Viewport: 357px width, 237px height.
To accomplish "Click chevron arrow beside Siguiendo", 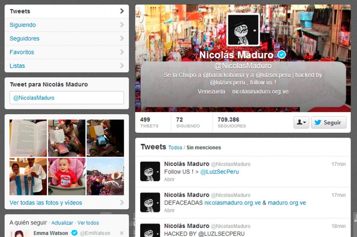I will tap(122, 24).
